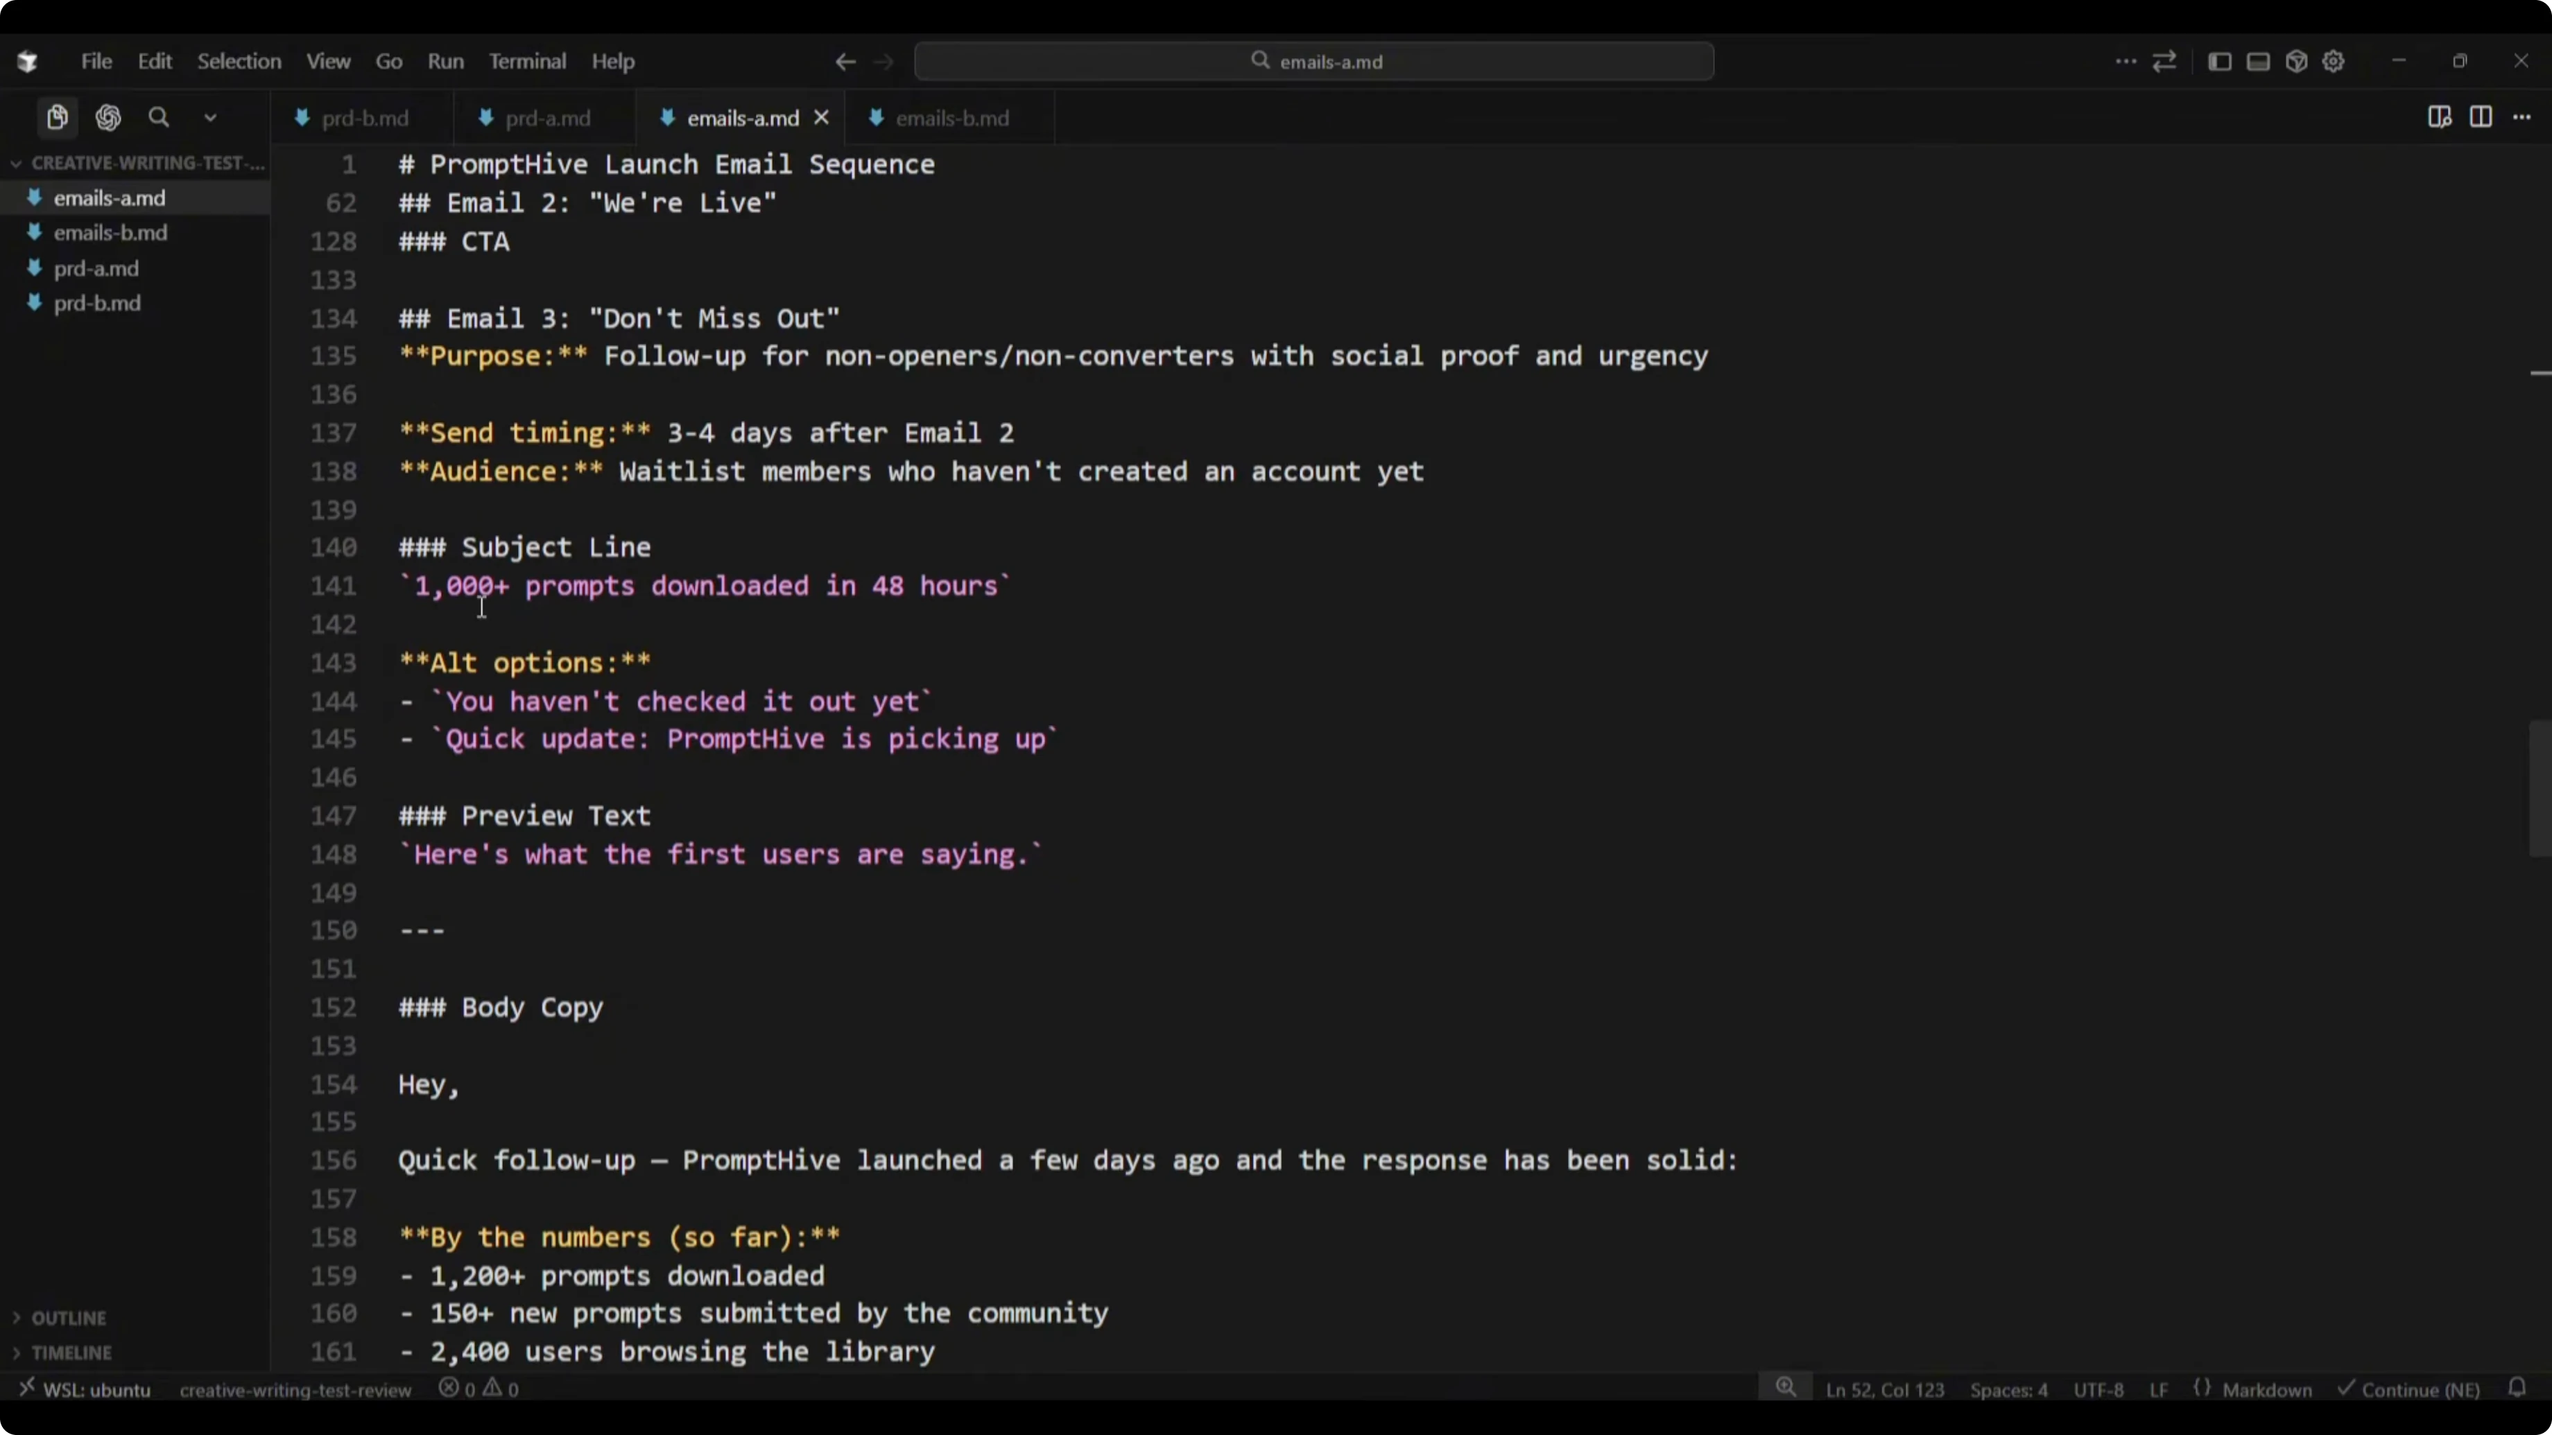Click the swap arrows icon in the title bar
Viewport: 2552px width, 1435px height.
click(x=2164, y=62)
